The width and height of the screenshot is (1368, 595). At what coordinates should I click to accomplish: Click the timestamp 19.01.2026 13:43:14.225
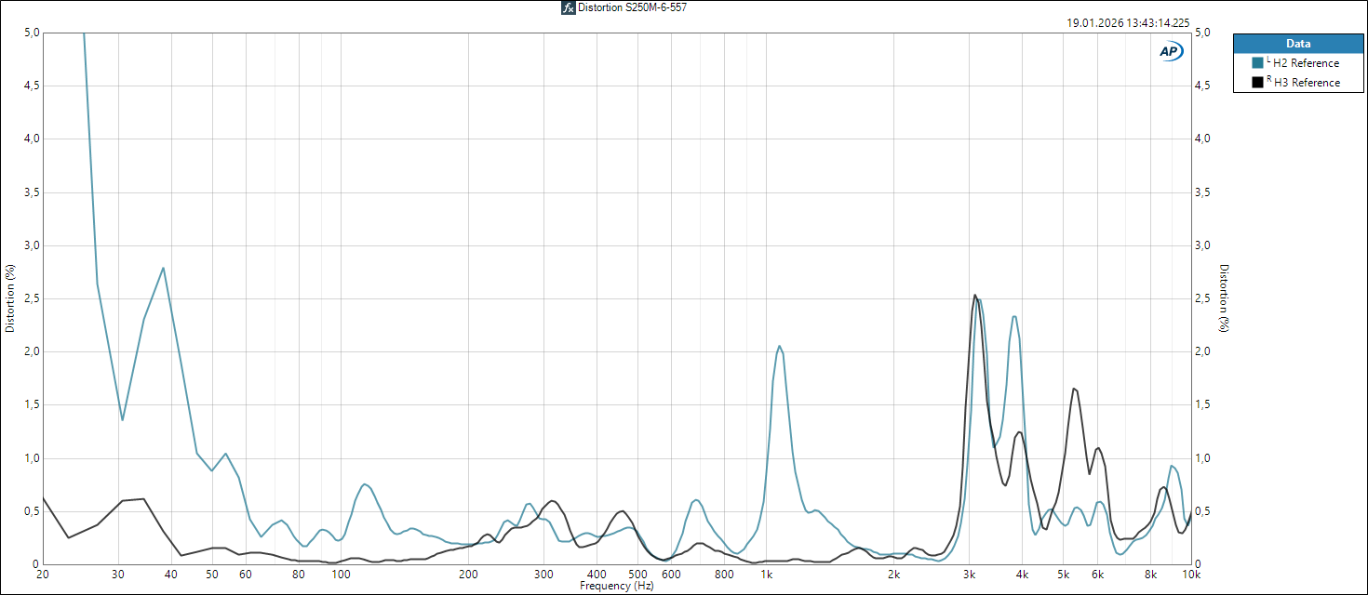1127,23
